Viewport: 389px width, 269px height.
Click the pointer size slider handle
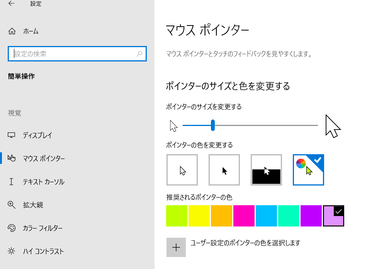[x=212, y=125]
